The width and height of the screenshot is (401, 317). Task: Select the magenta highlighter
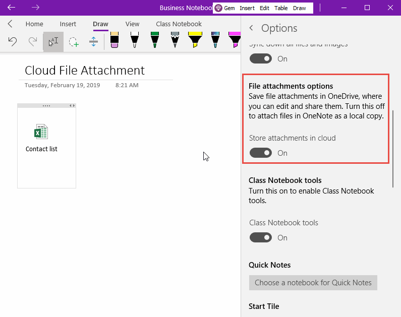[x=235, y=40]
